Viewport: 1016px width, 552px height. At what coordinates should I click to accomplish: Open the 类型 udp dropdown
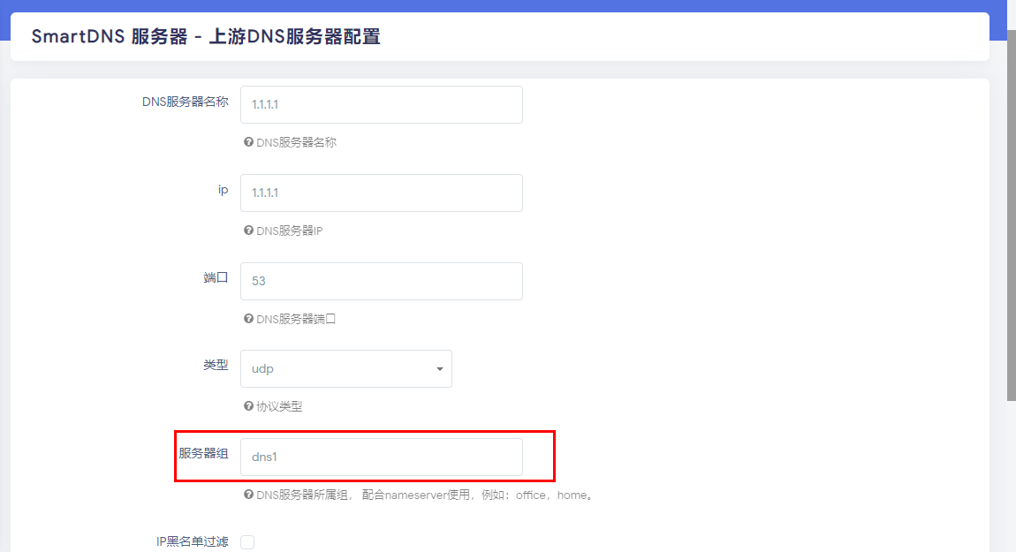point(346,368)
